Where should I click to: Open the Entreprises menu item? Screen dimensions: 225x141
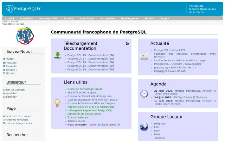click(108, 18)
